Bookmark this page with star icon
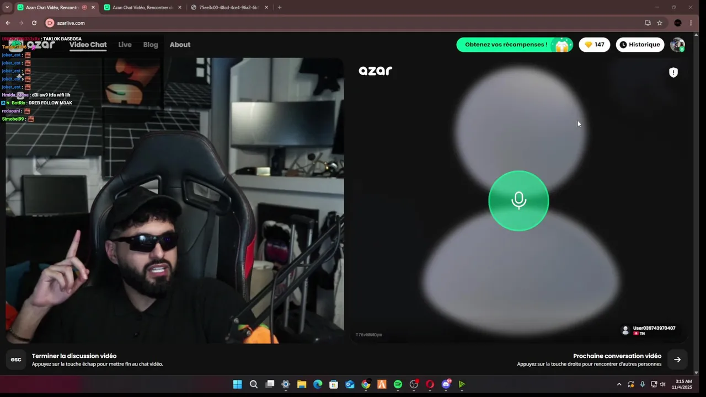Screen dimensions: 706x397 (x=659, y=23)
